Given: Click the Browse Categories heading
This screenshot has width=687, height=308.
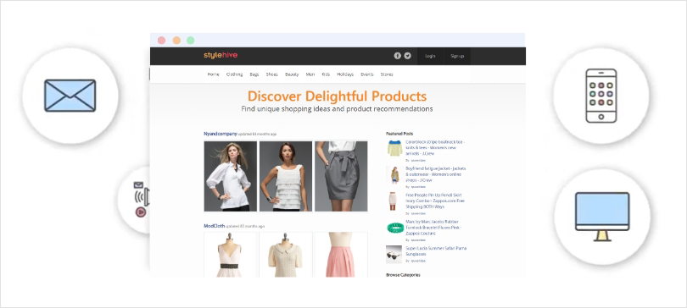Looking at the screenshot, I should [x=403, y=275].
